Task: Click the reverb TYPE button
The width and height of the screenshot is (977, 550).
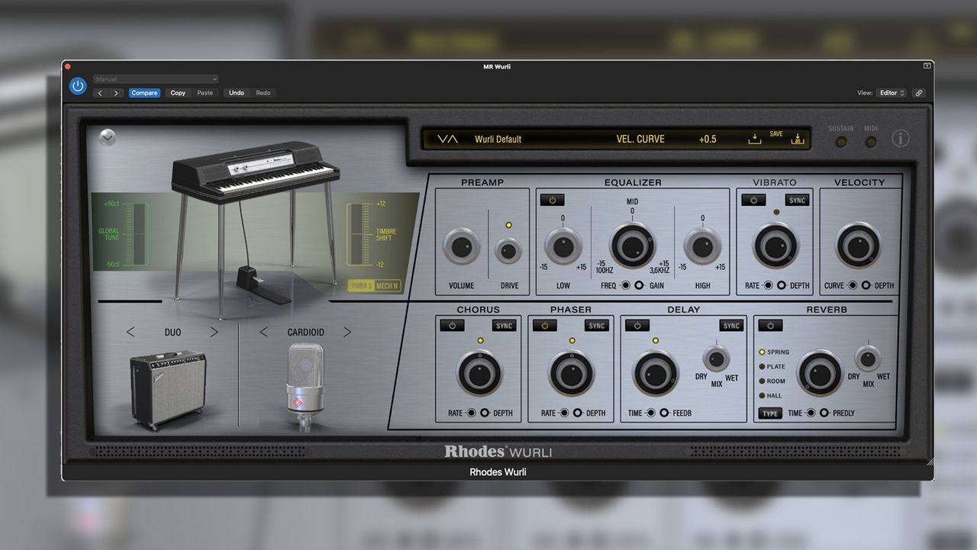Action: point(770,413)
